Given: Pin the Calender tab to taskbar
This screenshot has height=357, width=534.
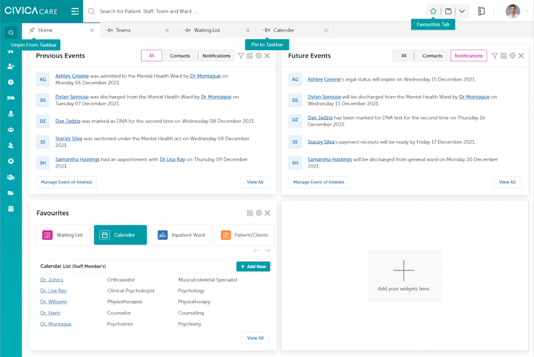Looking at the screenshot, I should (x=266, y=30).
